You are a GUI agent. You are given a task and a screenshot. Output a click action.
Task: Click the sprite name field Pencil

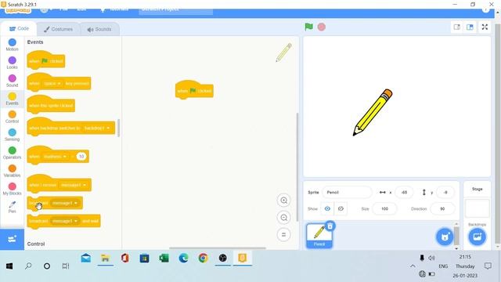click(347, 192)
